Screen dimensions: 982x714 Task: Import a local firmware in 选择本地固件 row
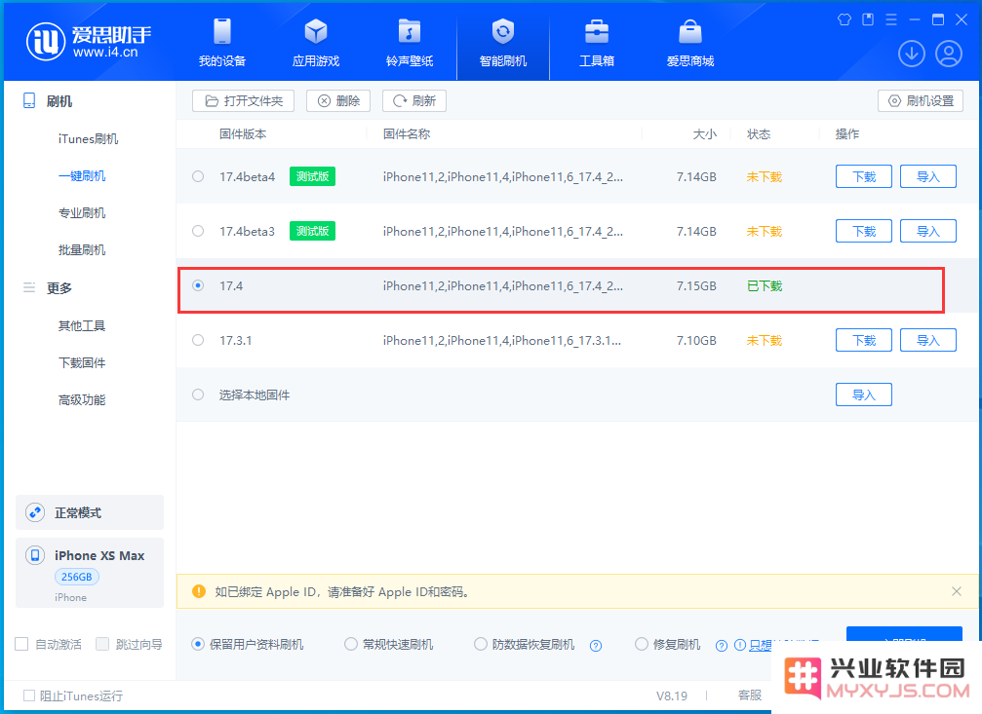click(x=864, y=395)
